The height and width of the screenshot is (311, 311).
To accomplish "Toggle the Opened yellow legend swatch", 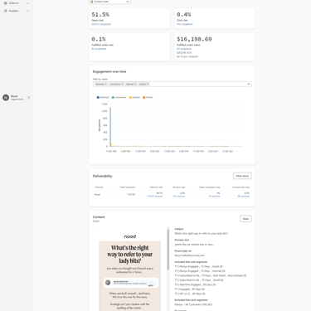I will [x=130, y=97].
